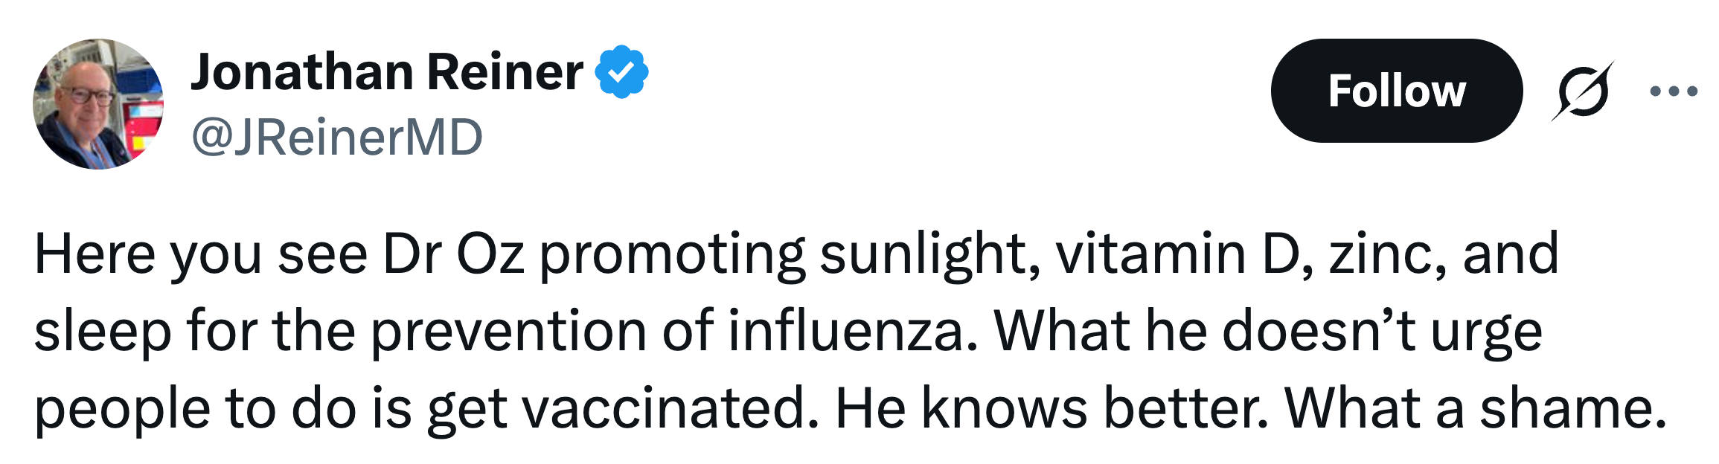Open Jonathan Reiner's profile via display name
Viewport: 1719px width, 464px height.
(387, 71)
